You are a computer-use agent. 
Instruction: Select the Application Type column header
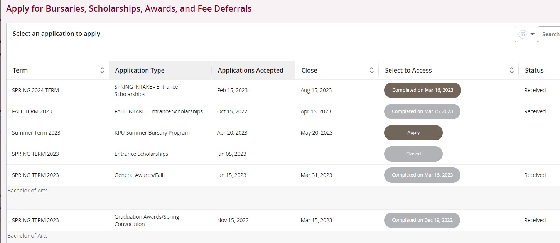[140, 70]
